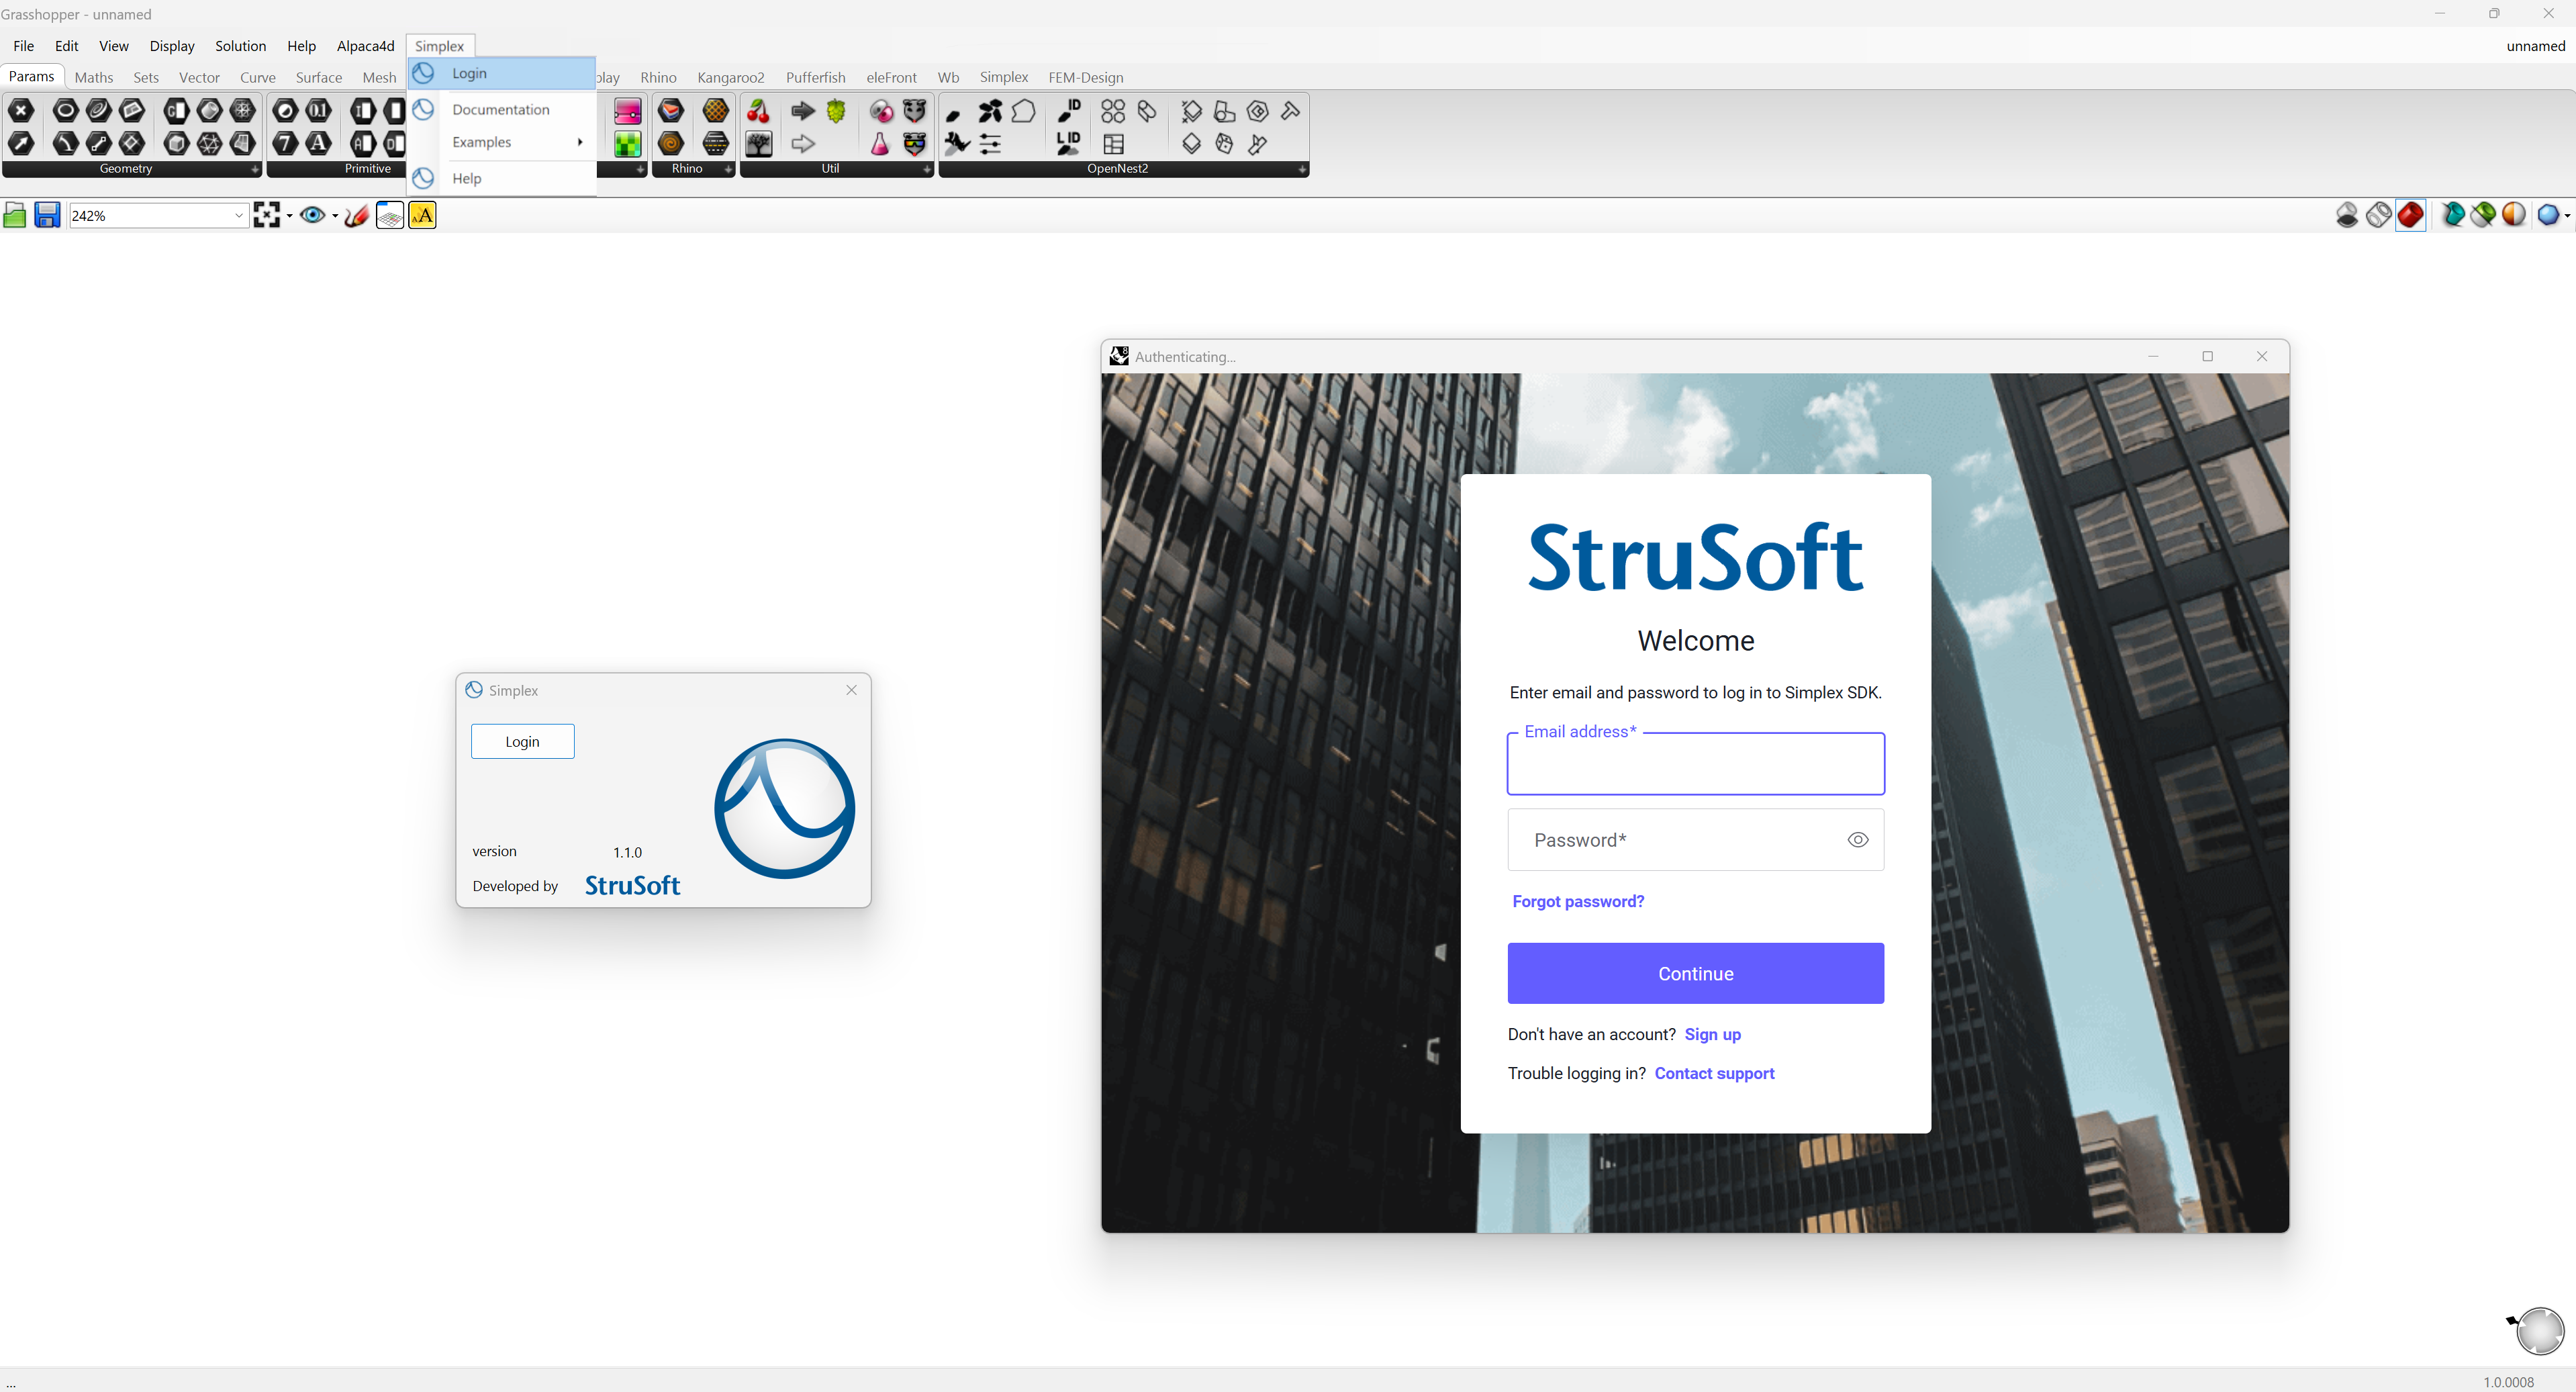Expand the Util panel component list
Screen dimensions: 2576x1392
(928, 170)
